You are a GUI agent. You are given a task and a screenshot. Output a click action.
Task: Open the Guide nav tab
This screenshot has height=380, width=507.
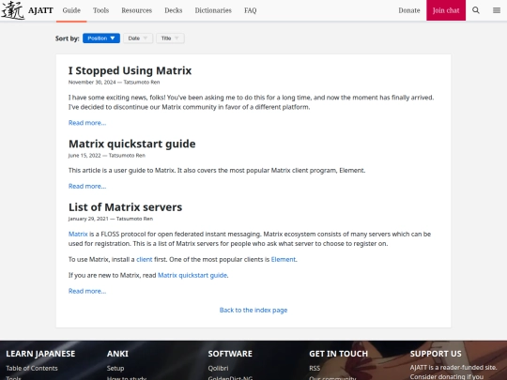(71, 10)
